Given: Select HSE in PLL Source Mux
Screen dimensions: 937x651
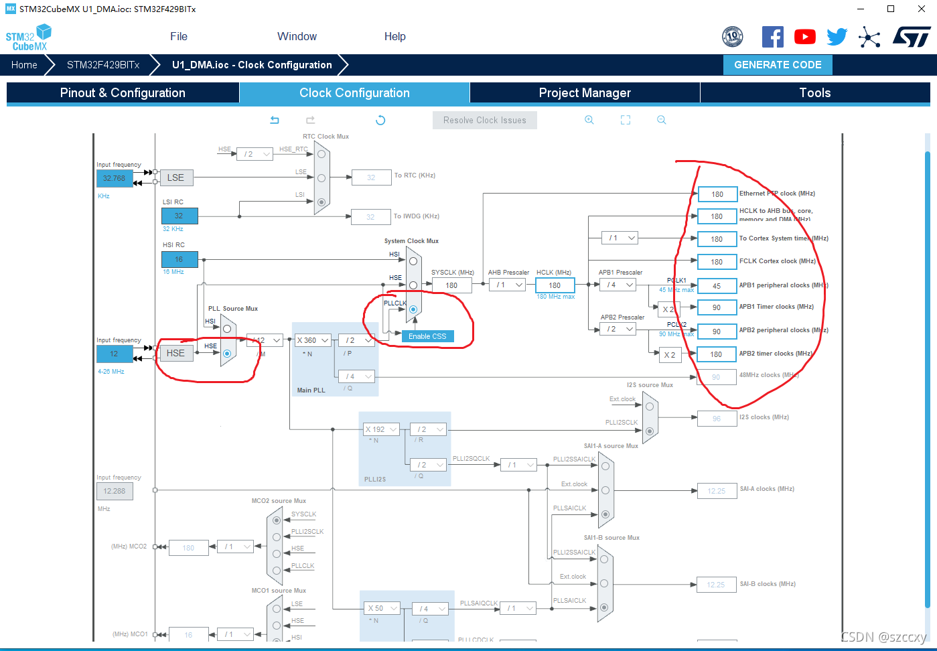Looking at the screenshot, I should tap(227, 353).
